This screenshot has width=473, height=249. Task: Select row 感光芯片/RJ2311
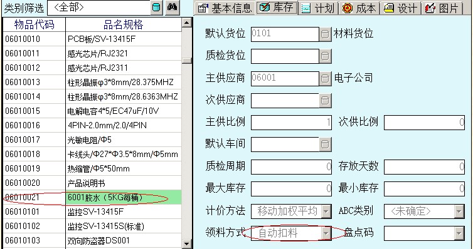coord(92,68)
